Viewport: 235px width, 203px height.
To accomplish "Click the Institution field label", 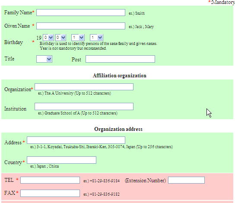I will [15, 109].
